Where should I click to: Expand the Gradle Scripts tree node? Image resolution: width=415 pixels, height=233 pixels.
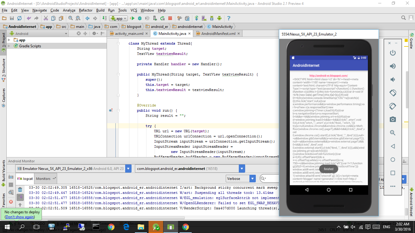click(9, 46)
